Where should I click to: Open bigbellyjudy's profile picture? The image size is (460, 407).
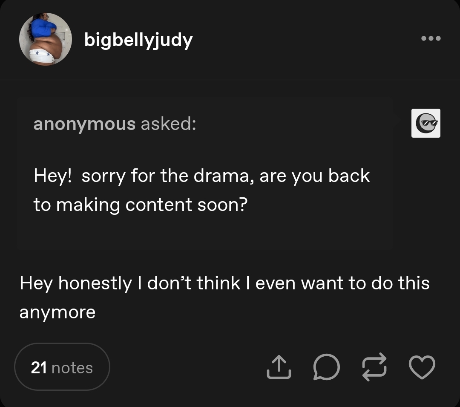click(46, 39)
